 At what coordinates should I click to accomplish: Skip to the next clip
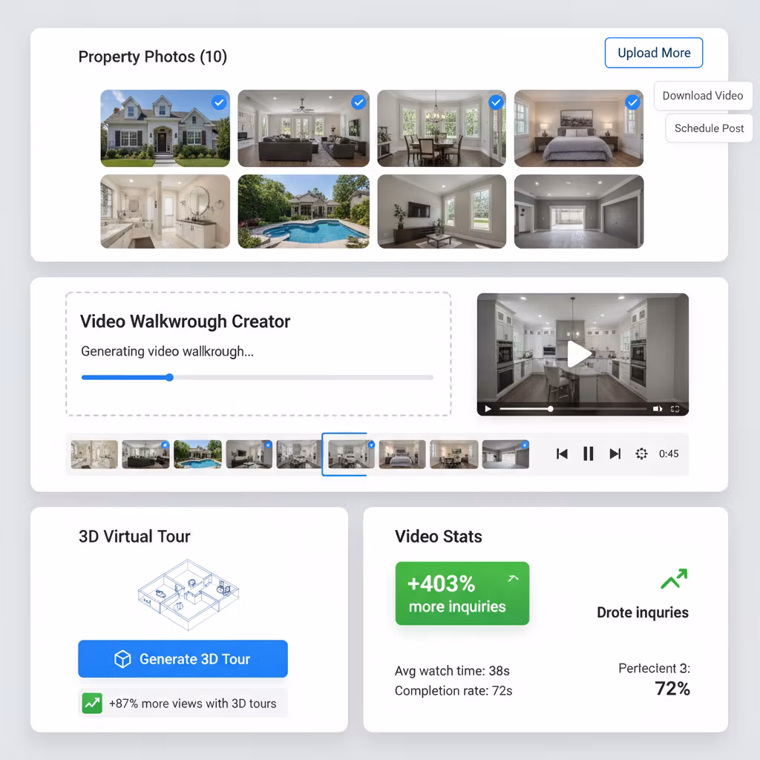[615, 453]
